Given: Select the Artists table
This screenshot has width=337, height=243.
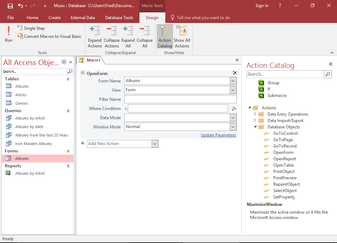Looking at the screenshot, I should [x=21, y=95].
